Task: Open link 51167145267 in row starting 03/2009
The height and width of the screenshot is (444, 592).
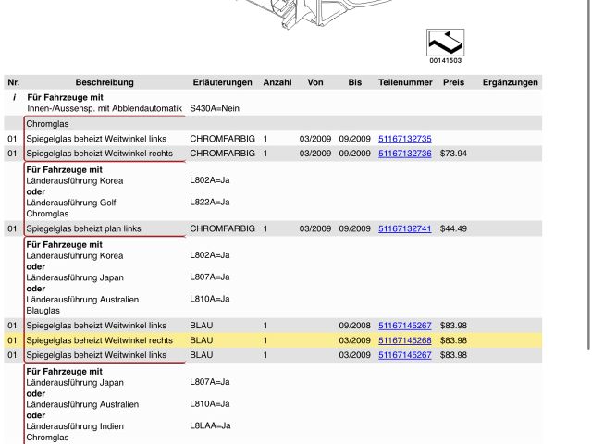Action: (x=404, y=355)
